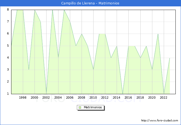
Task: Select the 2022 x-axis label
Action: (163, 97)
